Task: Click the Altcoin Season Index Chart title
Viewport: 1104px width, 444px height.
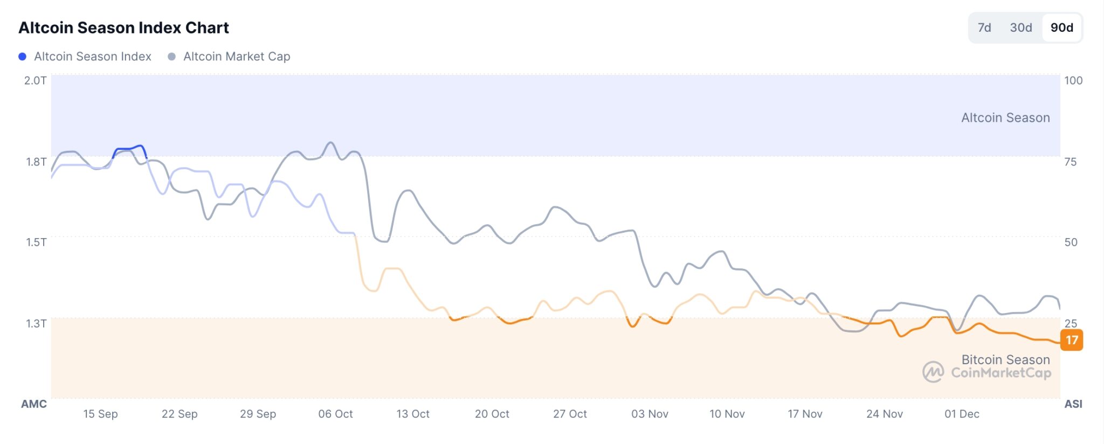Action: click(123, 27)
